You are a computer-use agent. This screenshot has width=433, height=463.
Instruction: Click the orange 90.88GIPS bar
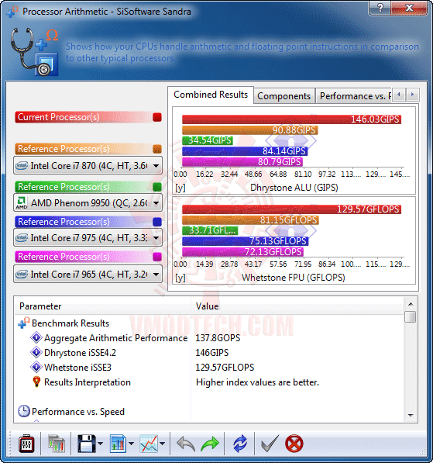pyautogui.click(x=250, y=130)
